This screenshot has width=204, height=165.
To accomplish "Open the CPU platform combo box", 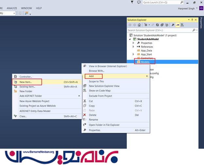I will tap(8, 13).
